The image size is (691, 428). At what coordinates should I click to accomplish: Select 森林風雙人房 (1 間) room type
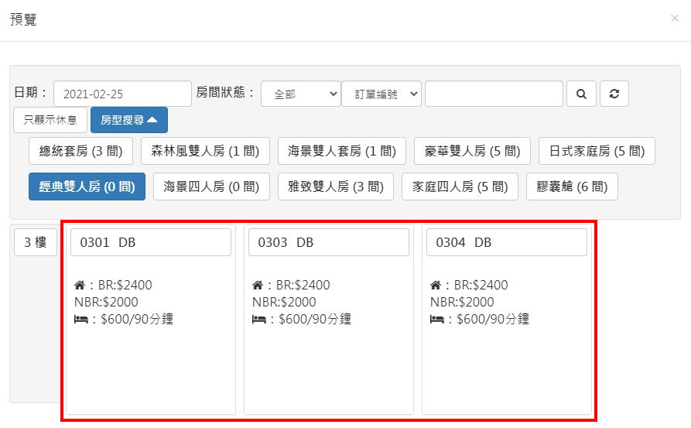205,151
